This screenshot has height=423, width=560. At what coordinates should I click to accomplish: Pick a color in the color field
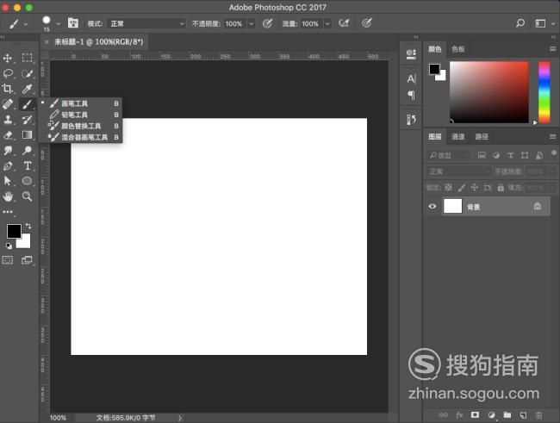tap(489, 92)
